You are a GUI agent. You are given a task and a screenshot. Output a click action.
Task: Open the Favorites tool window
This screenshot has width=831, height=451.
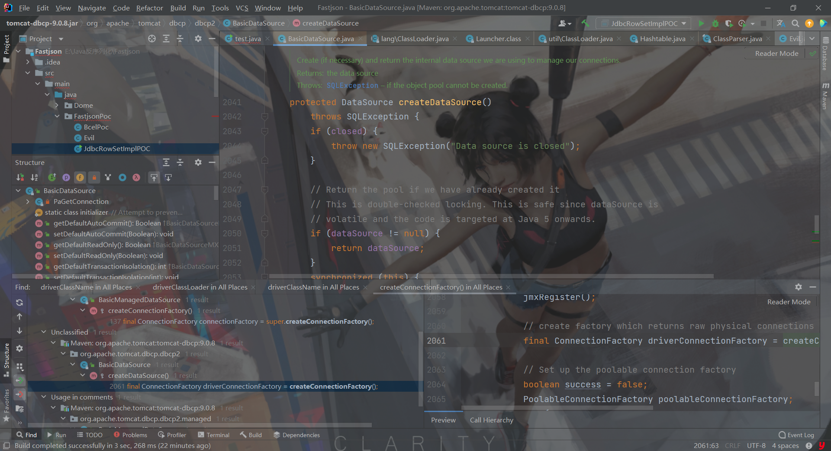[6, 405]
